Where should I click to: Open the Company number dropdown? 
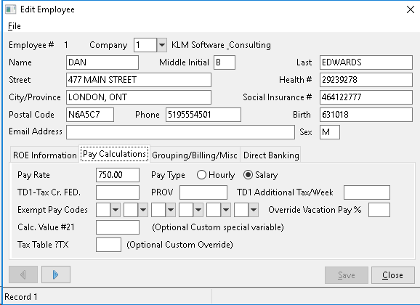click(x=161, y=45)
